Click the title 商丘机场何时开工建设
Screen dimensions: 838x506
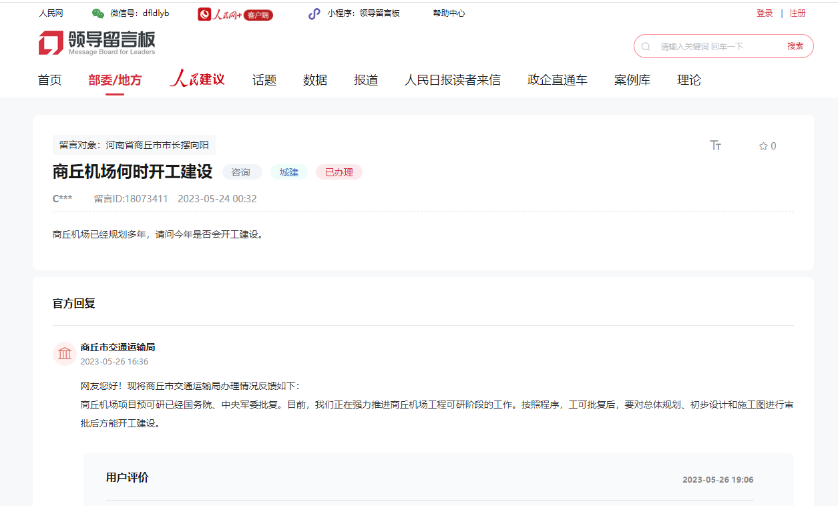coord(132,172)
